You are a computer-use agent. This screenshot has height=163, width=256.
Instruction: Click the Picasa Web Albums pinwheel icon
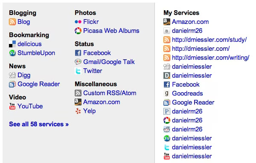(78, 31)
